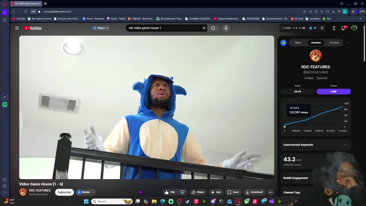Open a new browser tab
The height and width of the screenshot is (206, 366).
pyautogui.click(x=45, y=4)
